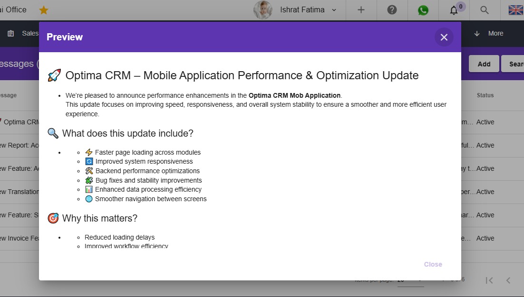Open the Sales menu item
The height and width of the screenshot is (297, 524).
coord(30,33)
